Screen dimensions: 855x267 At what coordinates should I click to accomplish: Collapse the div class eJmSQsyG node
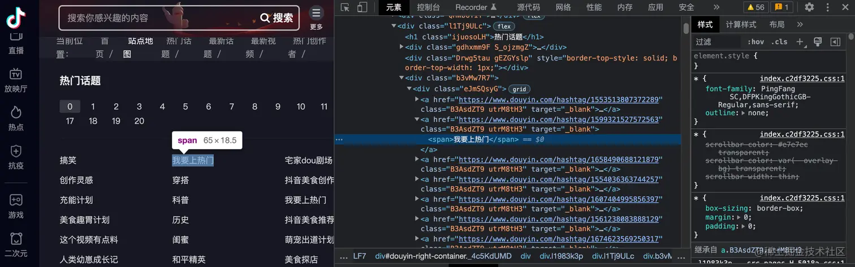tap(409, 89)
